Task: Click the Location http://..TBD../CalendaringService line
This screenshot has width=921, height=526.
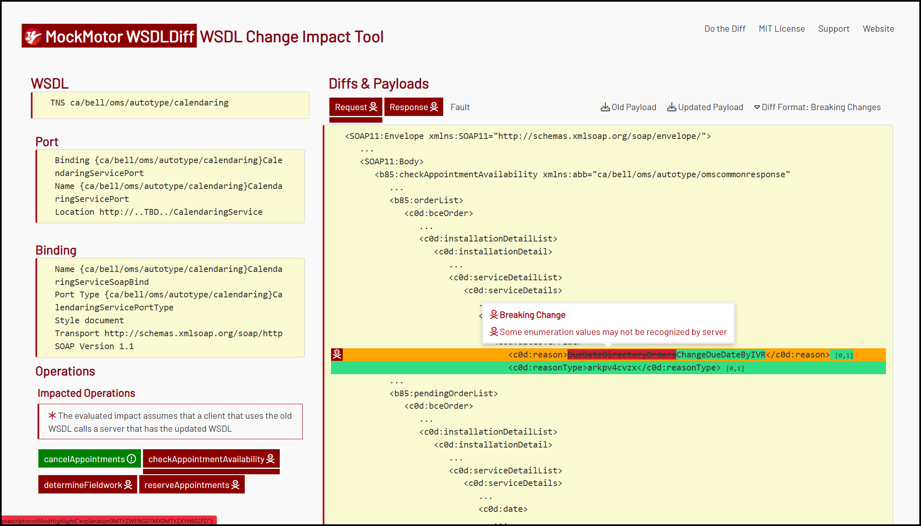Action: (159, 212)
